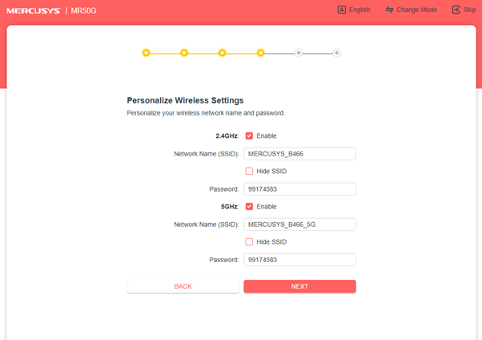The height and width of the screenshot is (340, 482).
Task: Check Hide SSID for the 2.4GHz network
Action: (x=249, y=172)
